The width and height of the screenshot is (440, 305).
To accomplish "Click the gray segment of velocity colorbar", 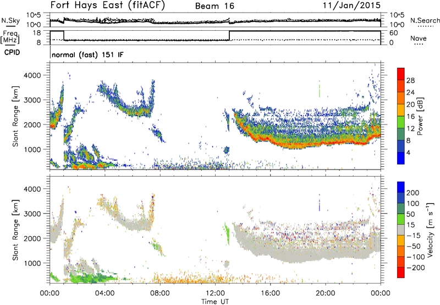I will pos(401,230).
